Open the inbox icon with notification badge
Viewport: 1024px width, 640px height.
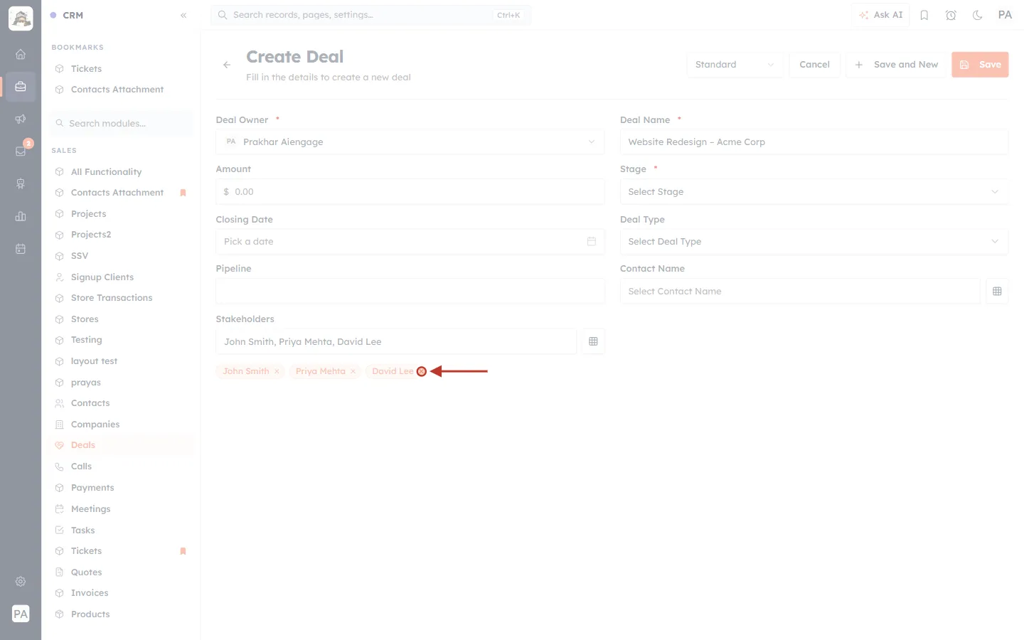[x=21, y=151]
